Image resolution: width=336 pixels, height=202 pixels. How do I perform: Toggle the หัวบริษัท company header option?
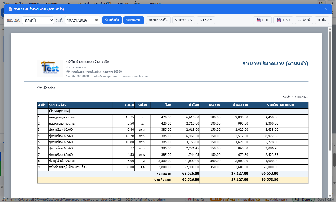pyautogui.click(x=112, y=20)
